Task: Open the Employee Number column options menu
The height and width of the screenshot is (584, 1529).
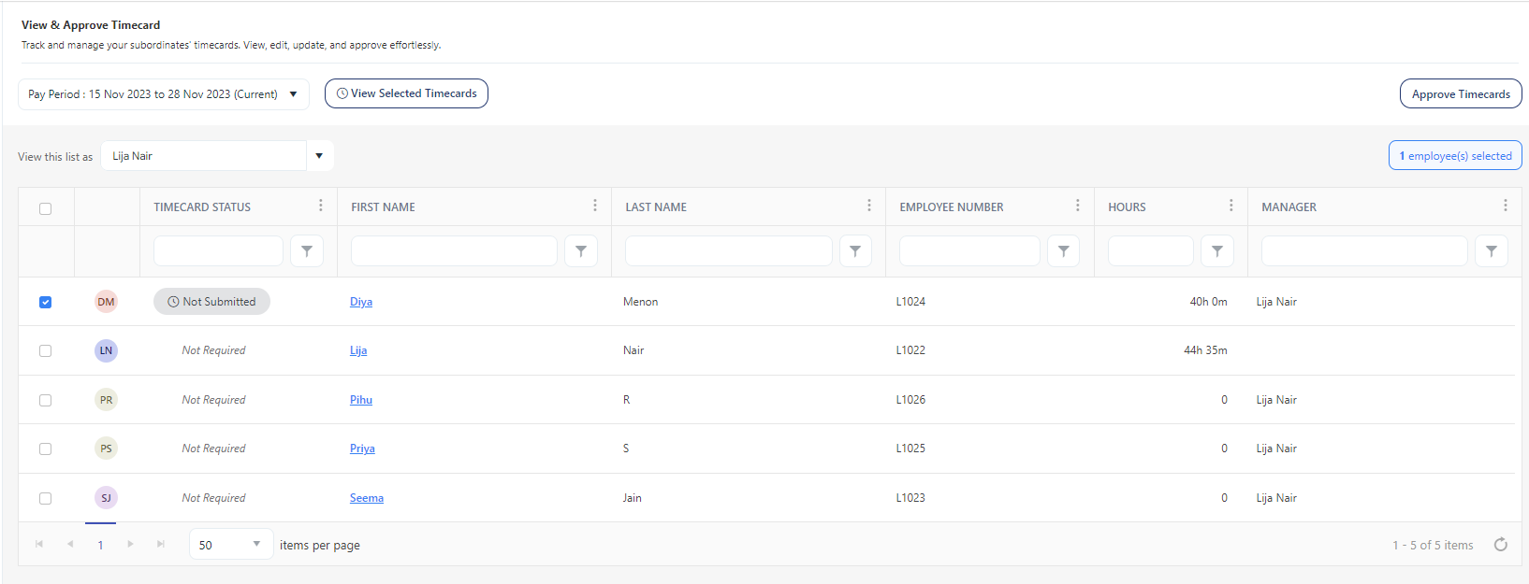Action: pyautogui.click(x=1077, y=206)
